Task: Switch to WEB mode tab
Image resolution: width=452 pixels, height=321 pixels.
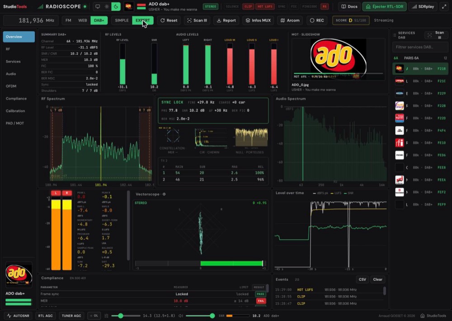Action: [82, 20]
